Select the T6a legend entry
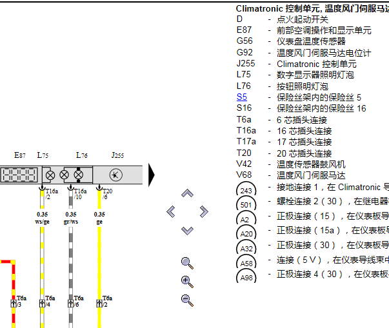 tap(281, 120)
